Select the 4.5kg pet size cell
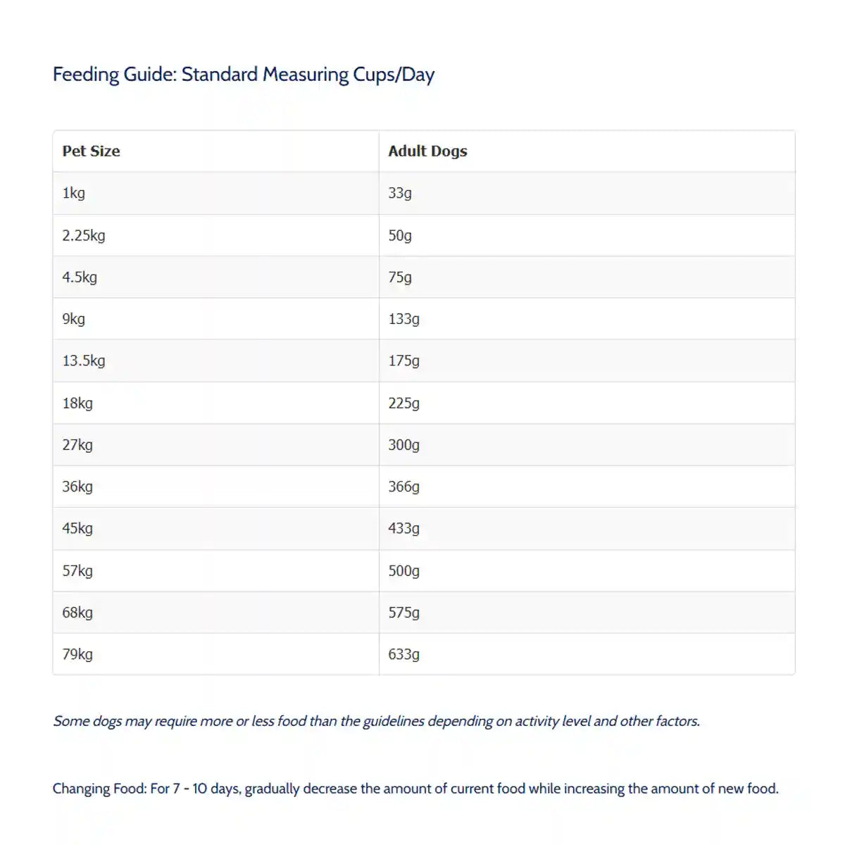 click(x=80, y=277)
